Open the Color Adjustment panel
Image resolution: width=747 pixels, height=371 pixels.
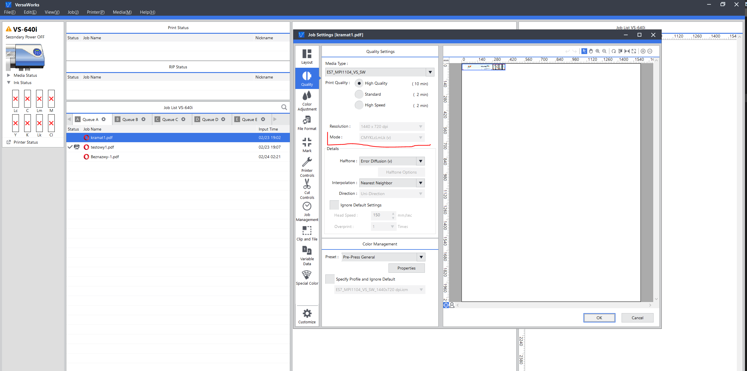coord(307,101)
